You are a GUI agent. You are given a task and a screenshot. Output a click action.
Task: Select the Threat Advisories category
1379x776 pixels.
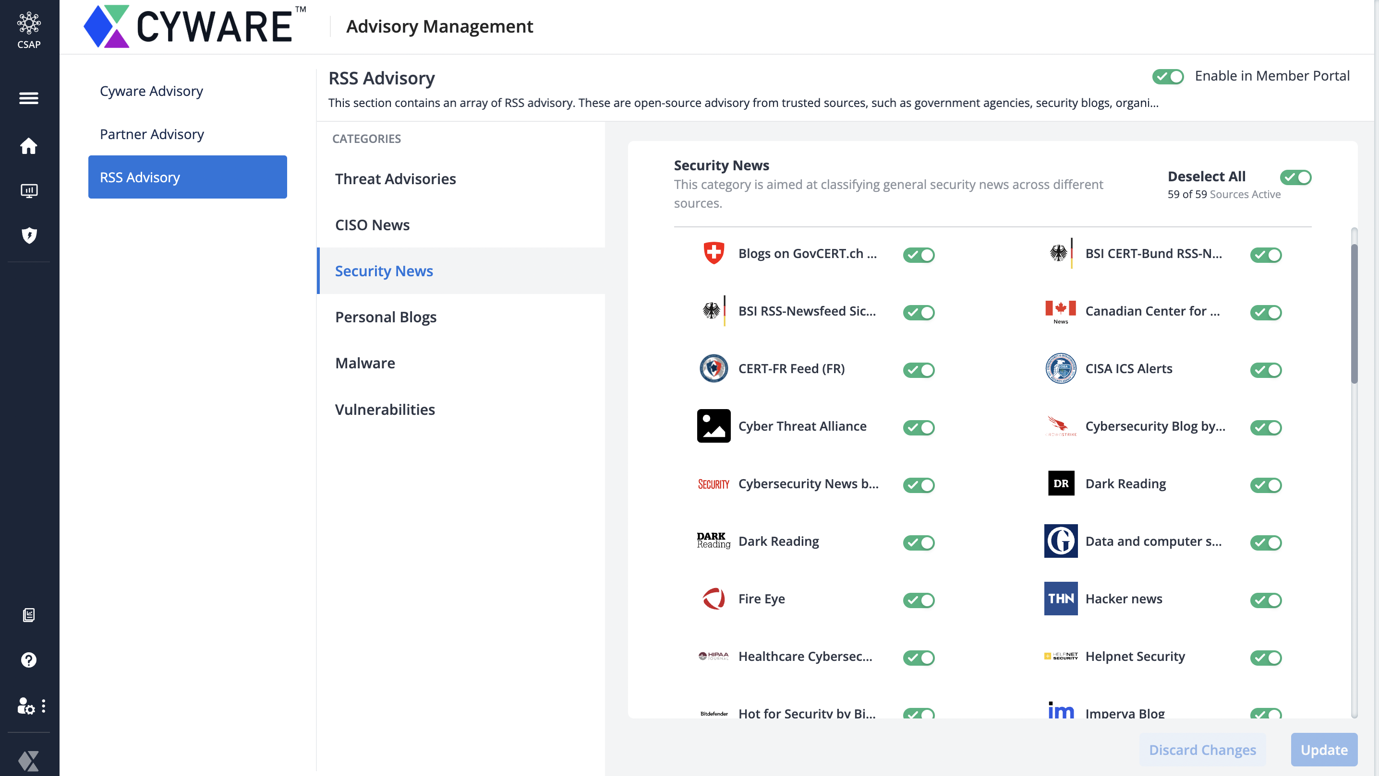[x=395, y=178]
